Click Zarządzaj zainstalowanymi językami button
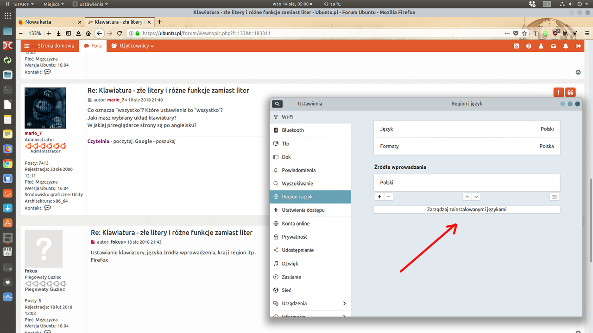 click(467, 210)
